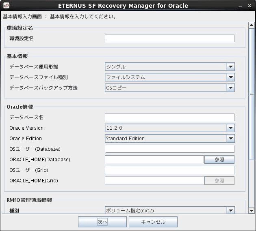The width and height of the screenshot is (256, 231).
Task: Click disabled 参照 button for ORACLE_HOME(Grid)
Action: [x=219, y=180]
